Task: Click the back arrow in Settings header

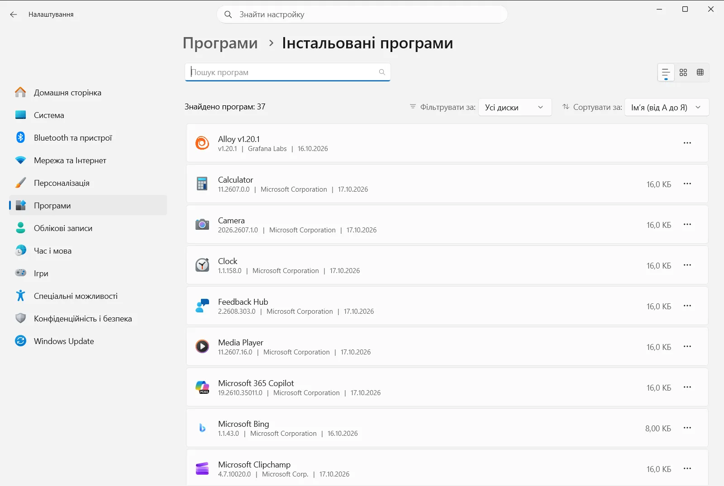Action: click(x=14, y=14)
